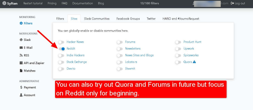Click Restart tutorial in top bar
The image size is (253, 110).
point(33,3)
